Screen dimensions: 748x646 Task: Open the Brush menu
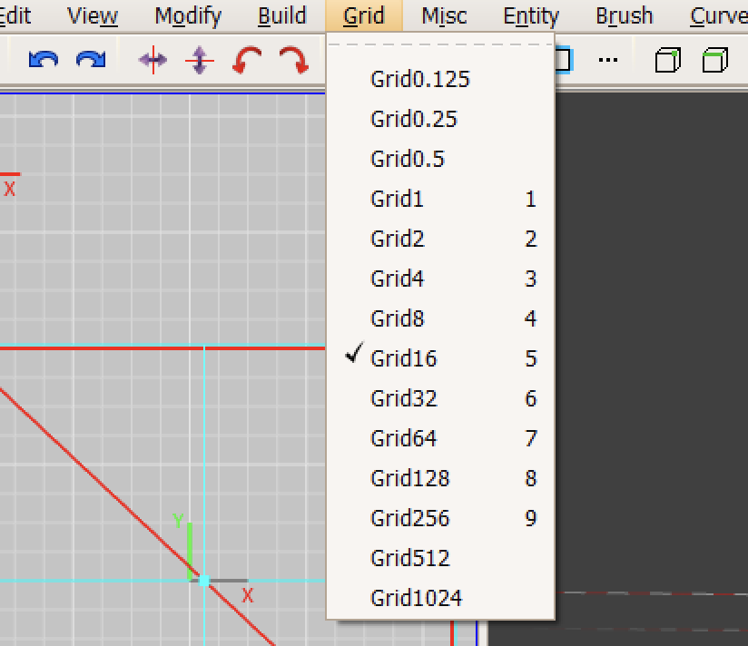tap(624, 15)
